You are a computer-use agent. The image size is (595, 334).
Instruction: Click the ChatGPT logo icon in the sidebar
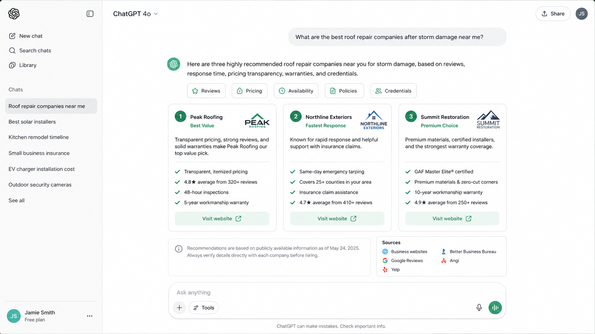pos(14,14)
